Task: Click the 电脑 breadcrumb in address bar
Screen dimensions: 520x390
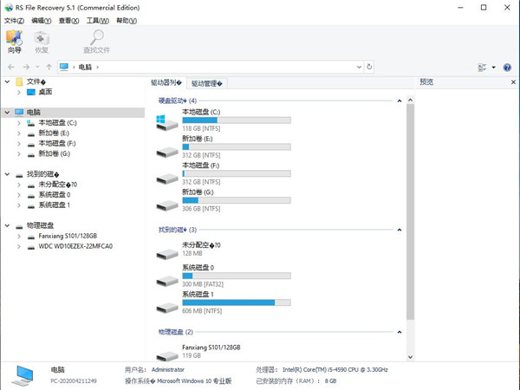Action: click(85, 67)
